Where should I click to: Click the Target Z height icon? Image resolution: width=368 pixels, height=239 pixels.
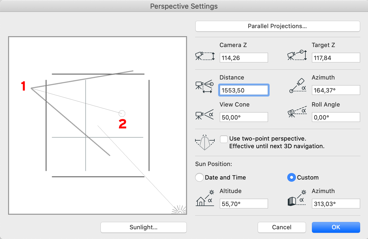(x=297, y=55)
